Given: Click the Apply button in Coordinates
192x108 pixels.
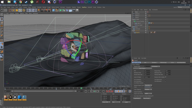Looking at the screenshot, I should tap(126, 102).
